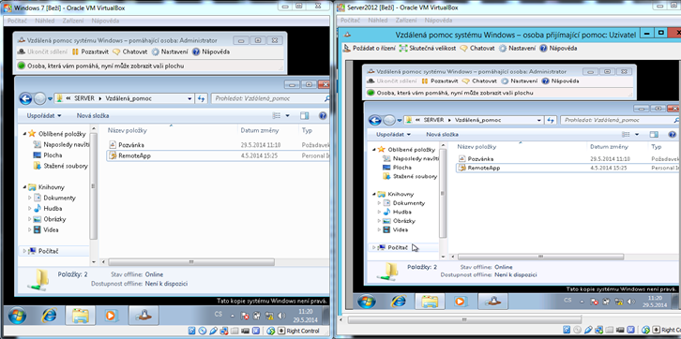Click Nová složka in the Windows 7 Explorer

(93, 116)
